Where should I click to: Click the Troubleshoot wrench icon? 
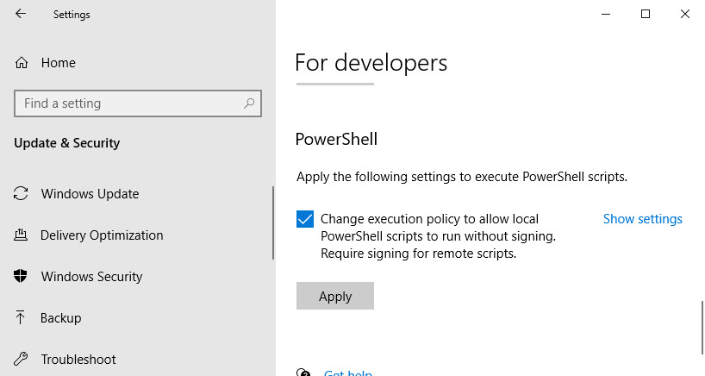coord(21,359)
